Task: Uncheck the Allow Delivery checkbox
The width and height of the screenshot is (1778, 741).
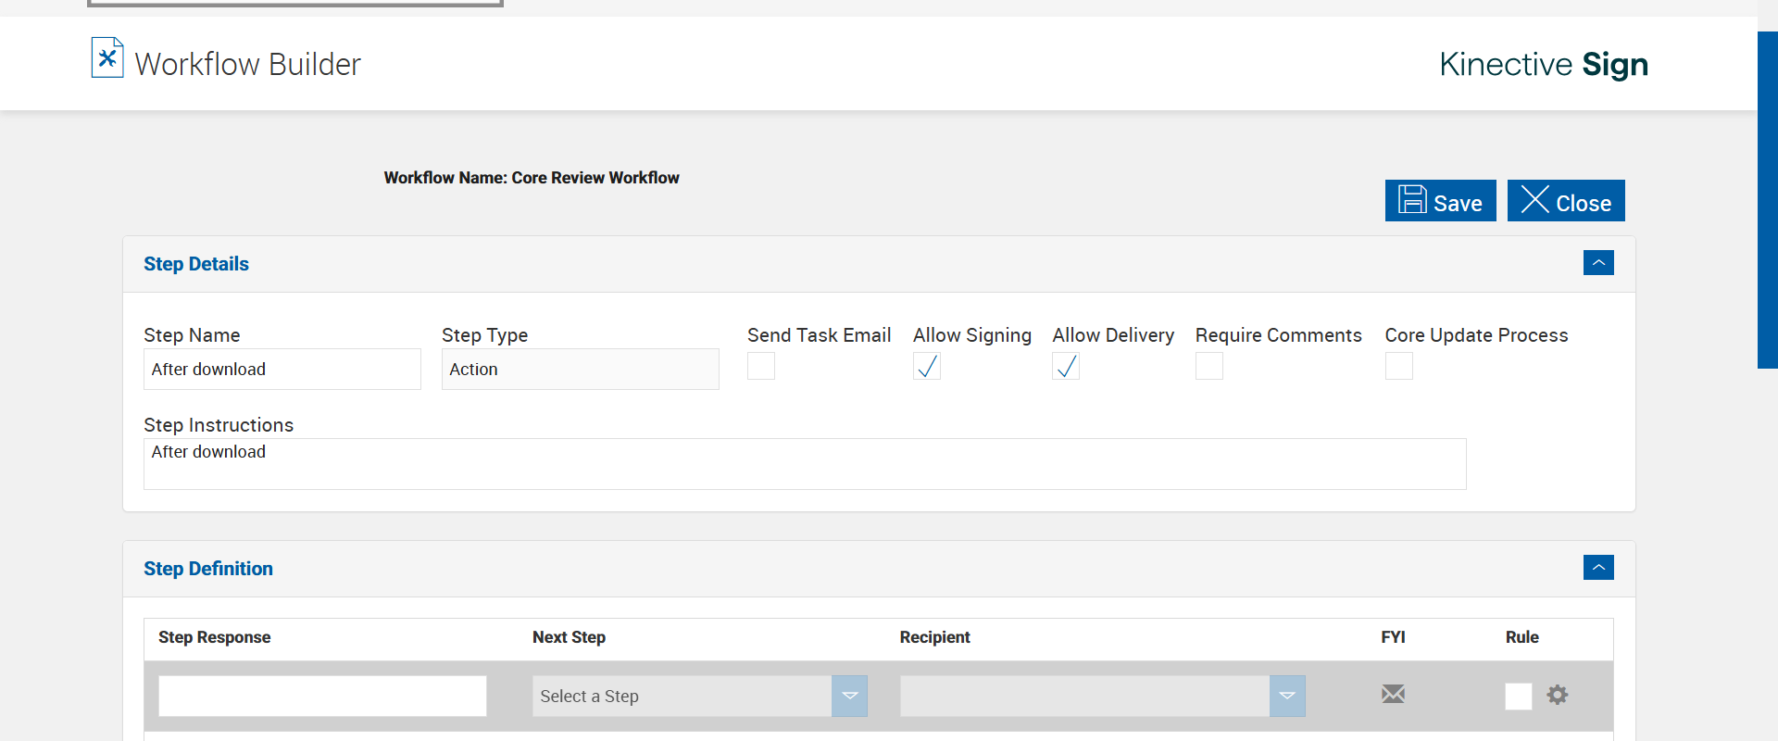Action: pyautogui.click(x=1066, y=367)
